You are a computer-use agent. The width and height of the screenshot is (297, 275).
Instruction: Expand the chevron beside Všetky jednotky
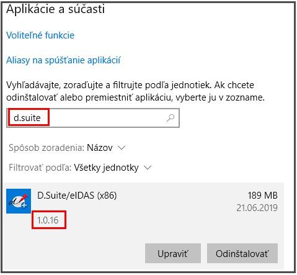(x=148, y=168)
